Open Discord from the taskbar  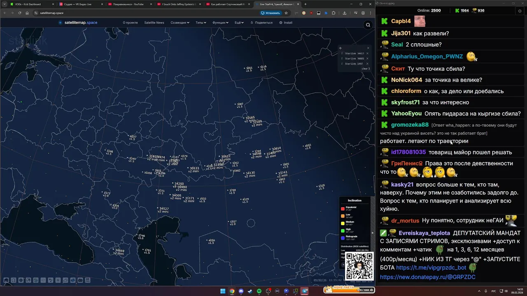click(241, 291)
